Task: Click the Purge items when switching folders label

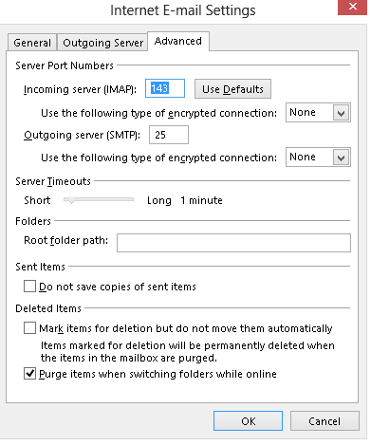Action: (158, 374)
